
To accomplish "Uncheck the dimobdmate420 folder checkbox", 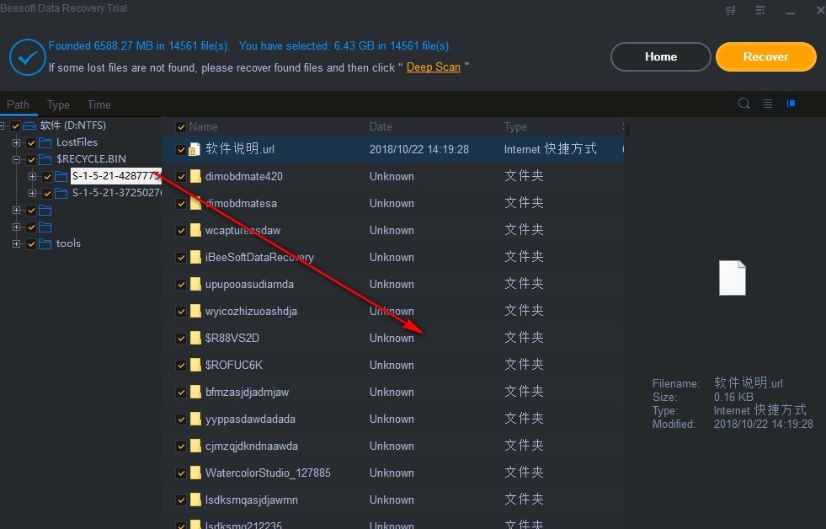I will click(180, 176).
